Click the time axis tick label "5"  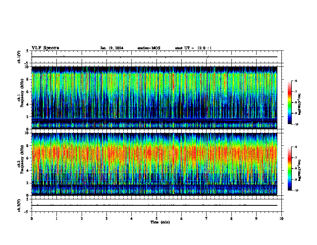click(156, 219)
